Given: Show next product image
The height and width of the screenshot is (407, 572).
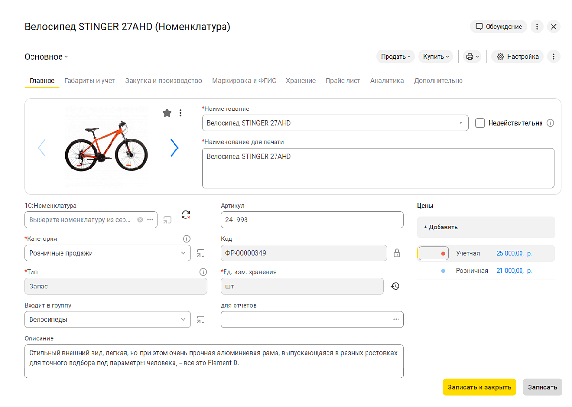Looking at the screenshot, I should tap(174, 148).
